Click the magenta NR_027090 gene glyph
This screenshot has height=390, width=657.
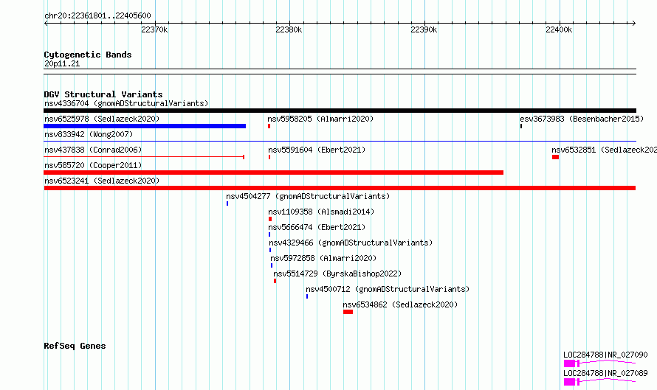pos(599,363)
